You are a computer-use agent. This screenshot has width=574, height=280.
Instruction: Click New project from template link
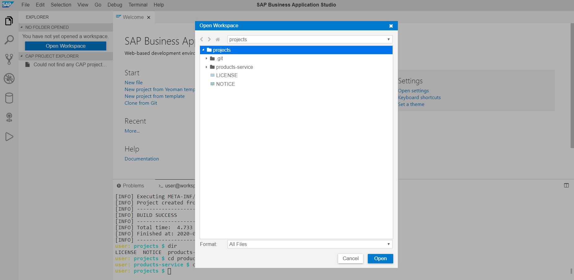154,96
